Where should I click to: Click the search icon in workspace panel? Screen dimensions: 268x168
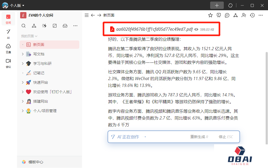(x=24, y=26)
